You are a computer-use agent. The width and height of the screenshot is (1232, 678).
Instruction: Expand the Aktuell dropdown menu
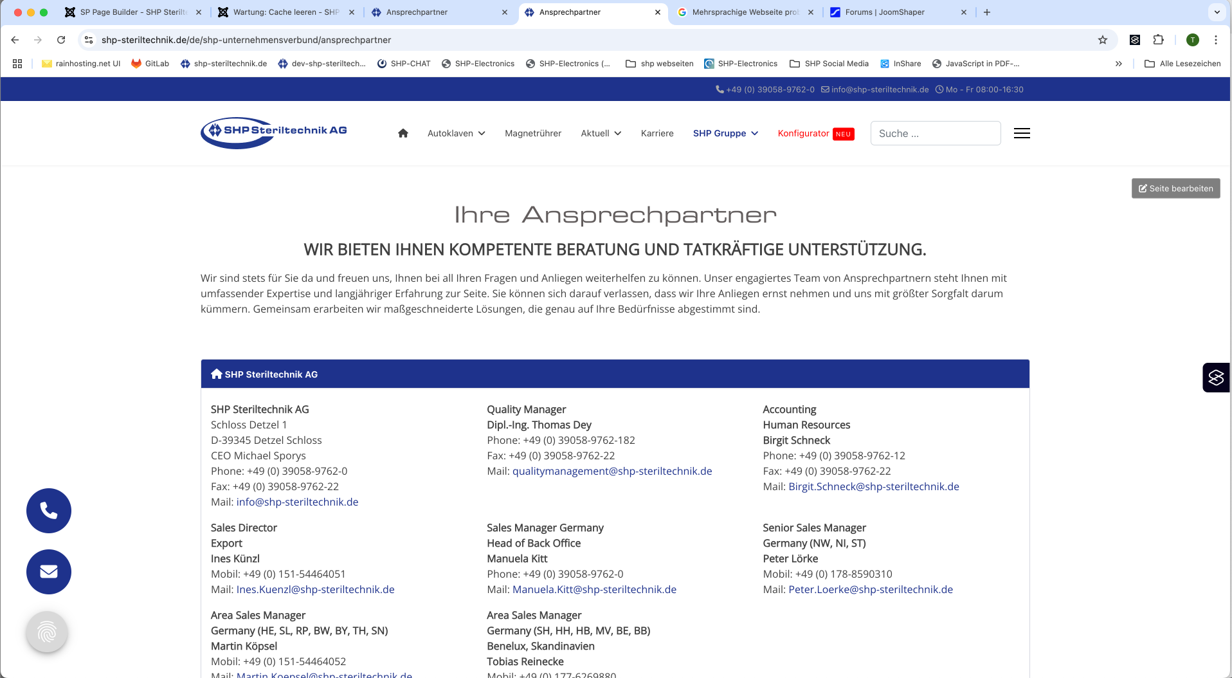(601, 133)
